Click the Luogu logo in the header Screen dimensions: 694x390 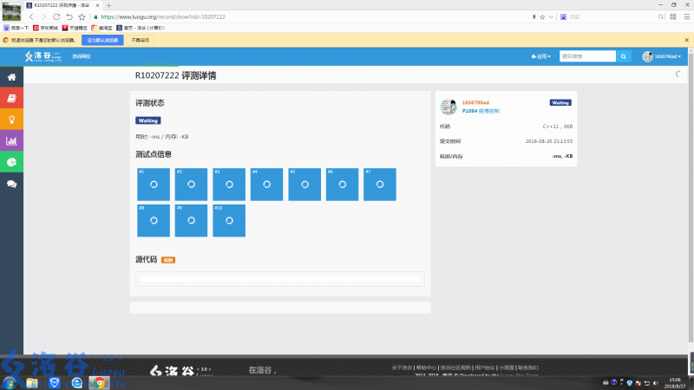click(43, 56)
